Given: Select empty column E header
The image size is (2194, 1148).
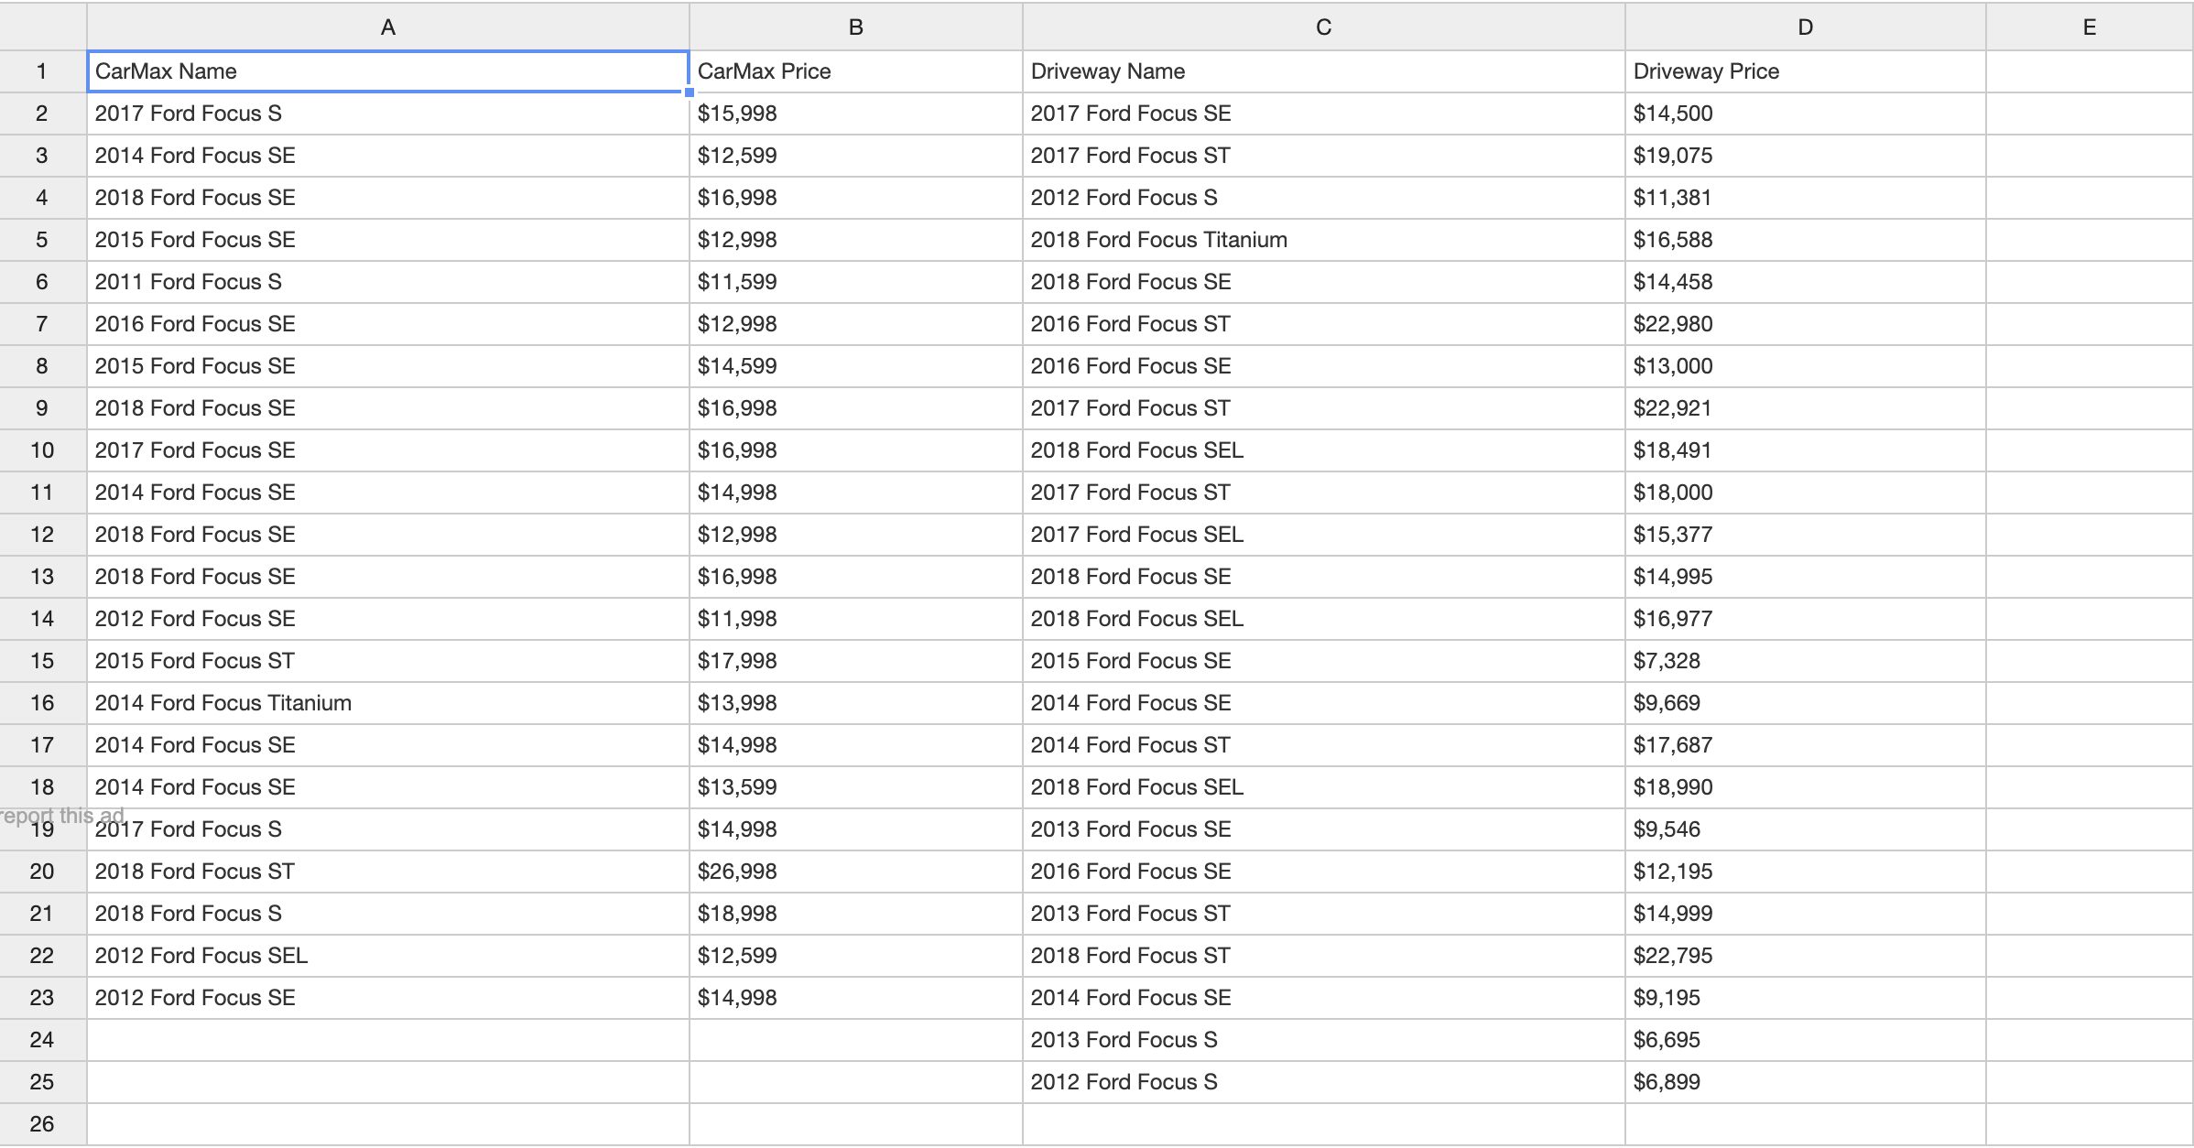Looking at the screenshot, I should (2089, 27).
